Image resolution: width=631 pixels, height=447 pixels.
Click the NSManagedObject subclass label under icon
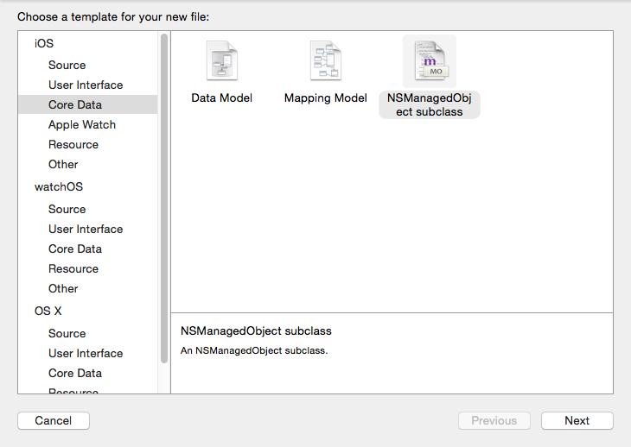point(430,104)
